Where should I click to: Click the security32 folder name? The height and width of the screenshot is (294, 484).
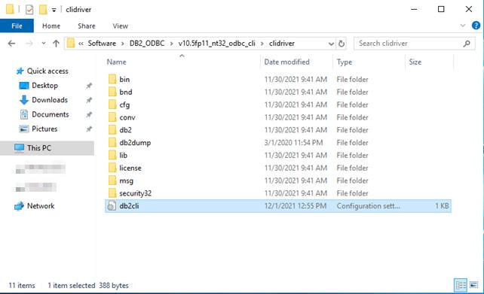pyautogui.click(x=135, y=193)
